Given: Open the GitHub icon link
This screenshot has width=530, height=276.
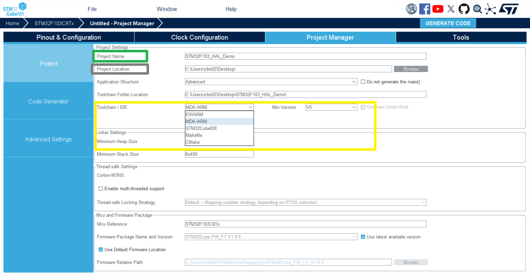Looking at the screenshot, I should tap(464, 9).
